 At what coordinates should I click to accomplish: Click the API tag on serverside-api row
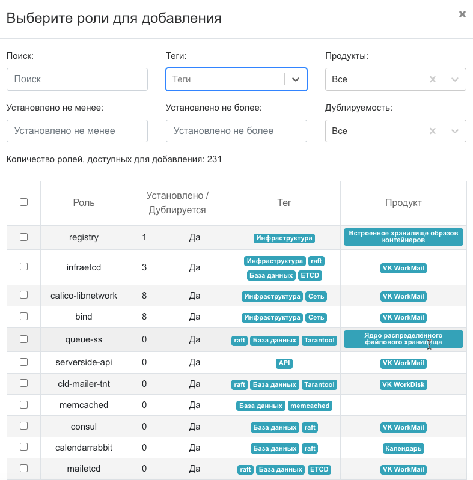coord(284,363)
